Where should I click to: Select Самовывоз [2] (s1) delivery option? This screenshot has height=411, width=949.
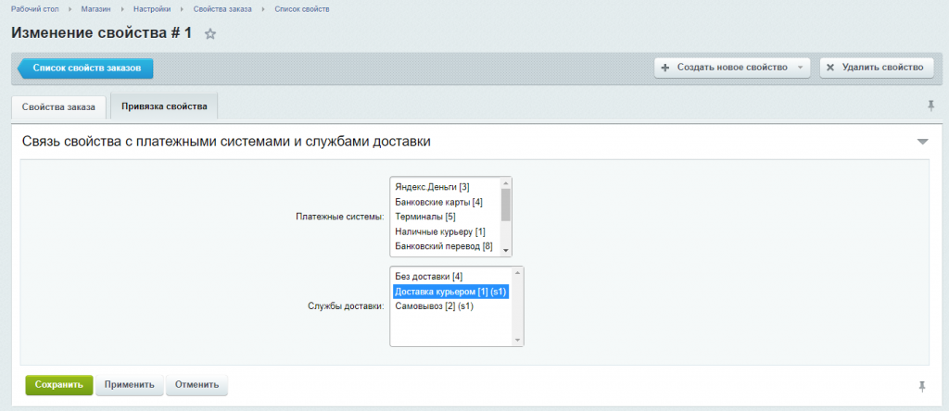(434, 305)
